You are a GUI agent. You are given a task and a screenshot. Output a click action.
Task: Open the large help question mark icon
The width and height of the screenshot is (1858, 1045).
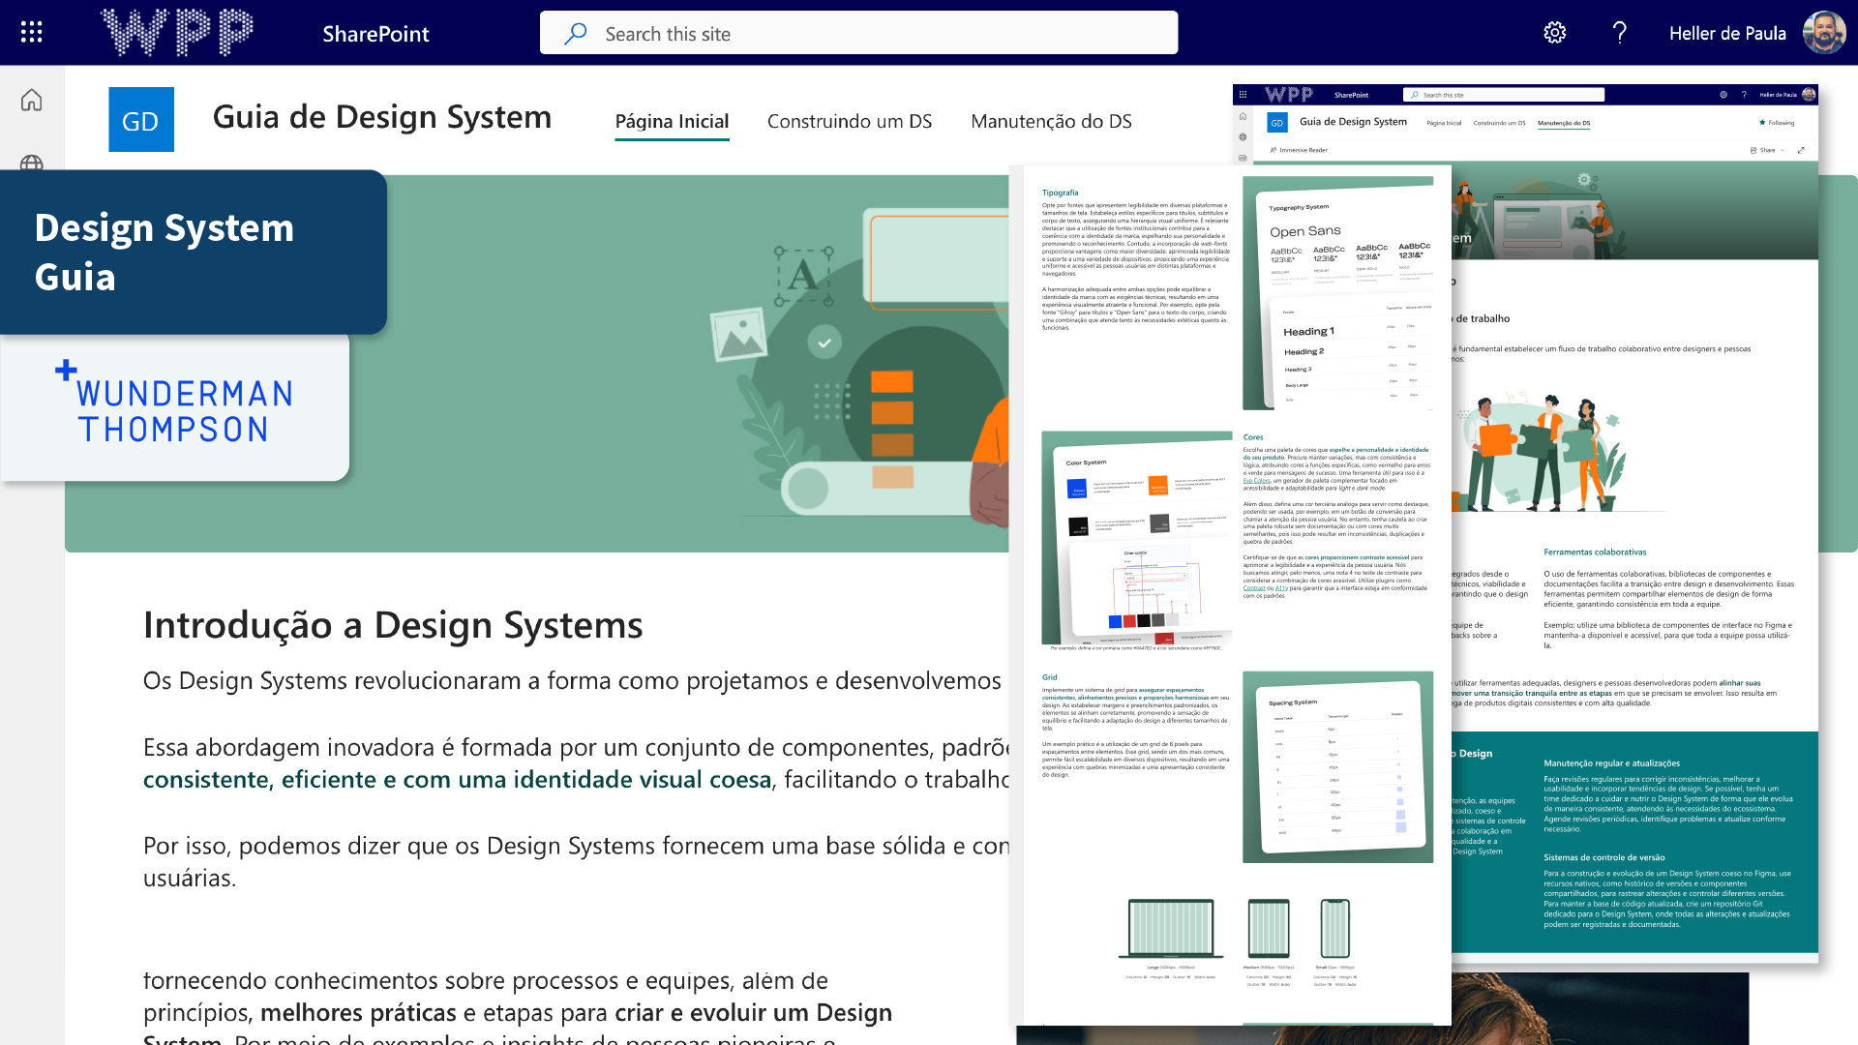[x=1619, y=33]
